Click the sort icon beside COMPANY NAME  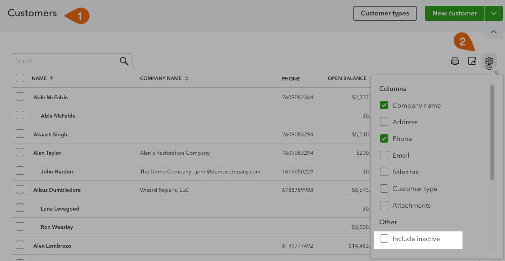[x=187, y=78]
